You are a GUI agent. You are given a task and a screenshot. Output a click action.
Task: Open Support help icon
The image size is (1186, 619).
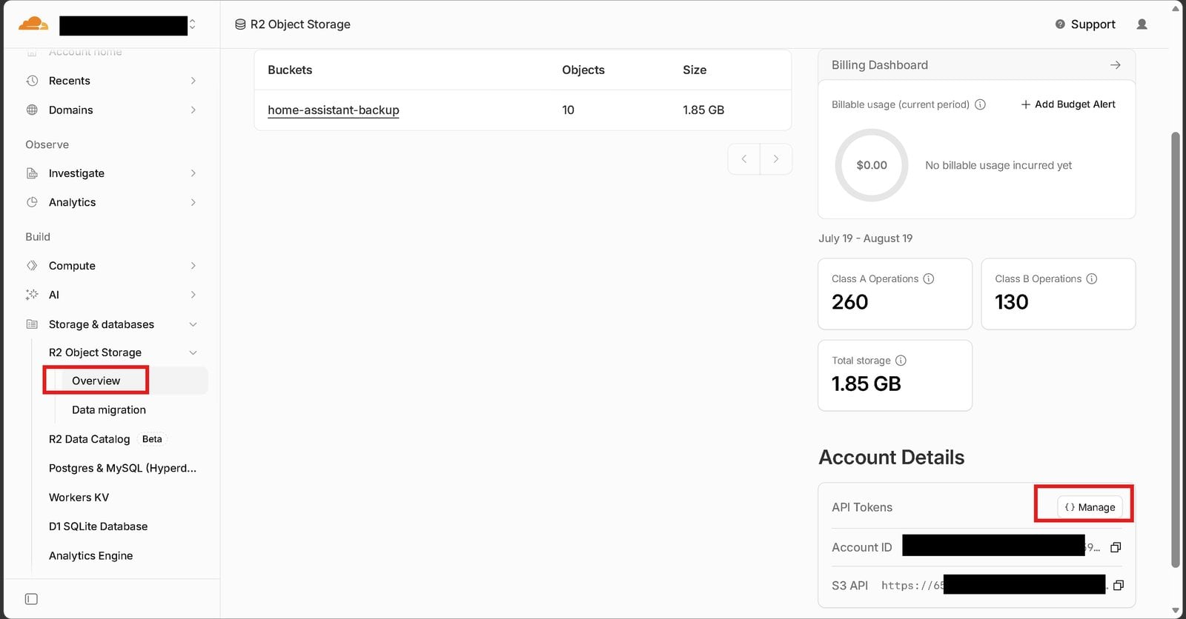(1060, 24)
